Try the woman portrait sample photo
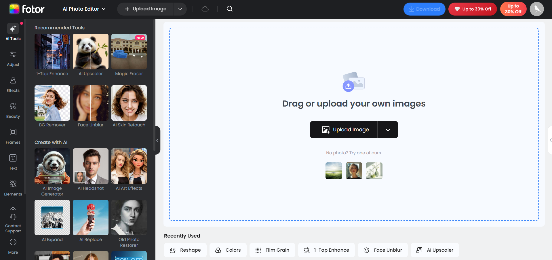This screenshot has height=260, width=552. 354,171
